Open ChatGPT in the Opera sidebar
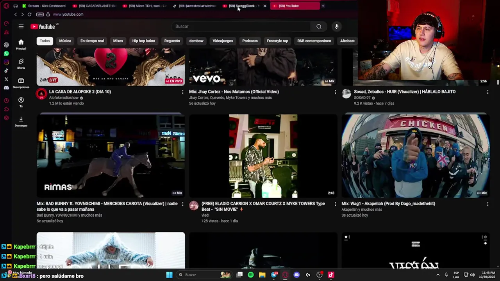The width and height of the screenshot is (500, 281). point(6,45)
